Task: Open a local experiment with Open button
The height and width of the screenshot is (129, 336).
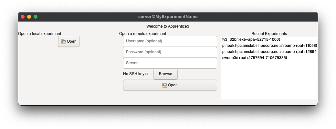Action: pyautogui.click(x=69, y=41)
